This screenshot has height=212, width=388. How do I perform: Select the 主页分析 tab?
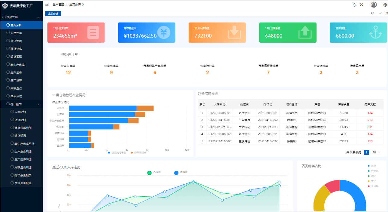[x=53, y=14]
